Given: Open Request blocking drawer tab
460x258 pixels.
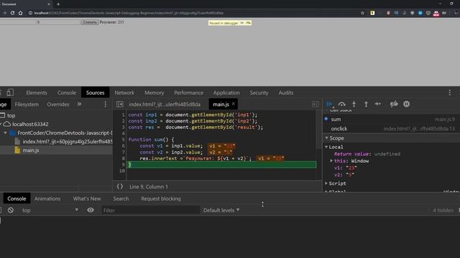Looking at the screenshot, I should [x=161, y=199].
